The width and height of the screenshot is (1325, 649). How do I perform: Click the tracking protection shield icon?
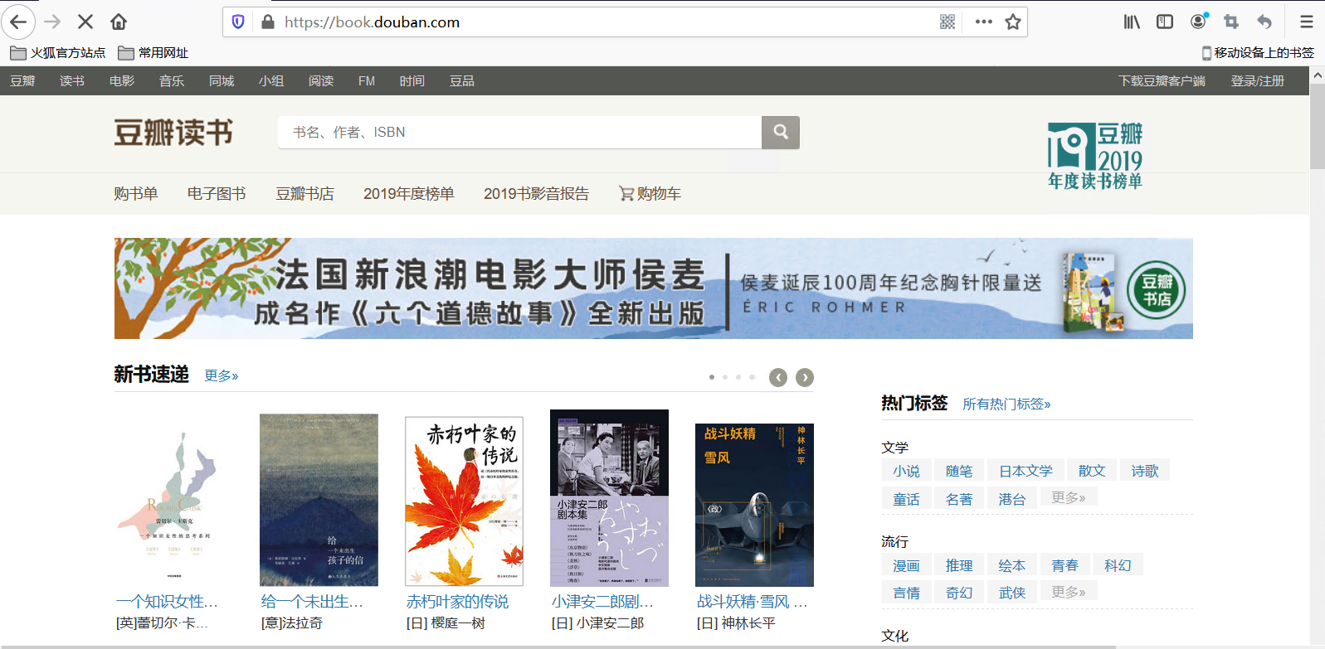[x=238, y=22]
